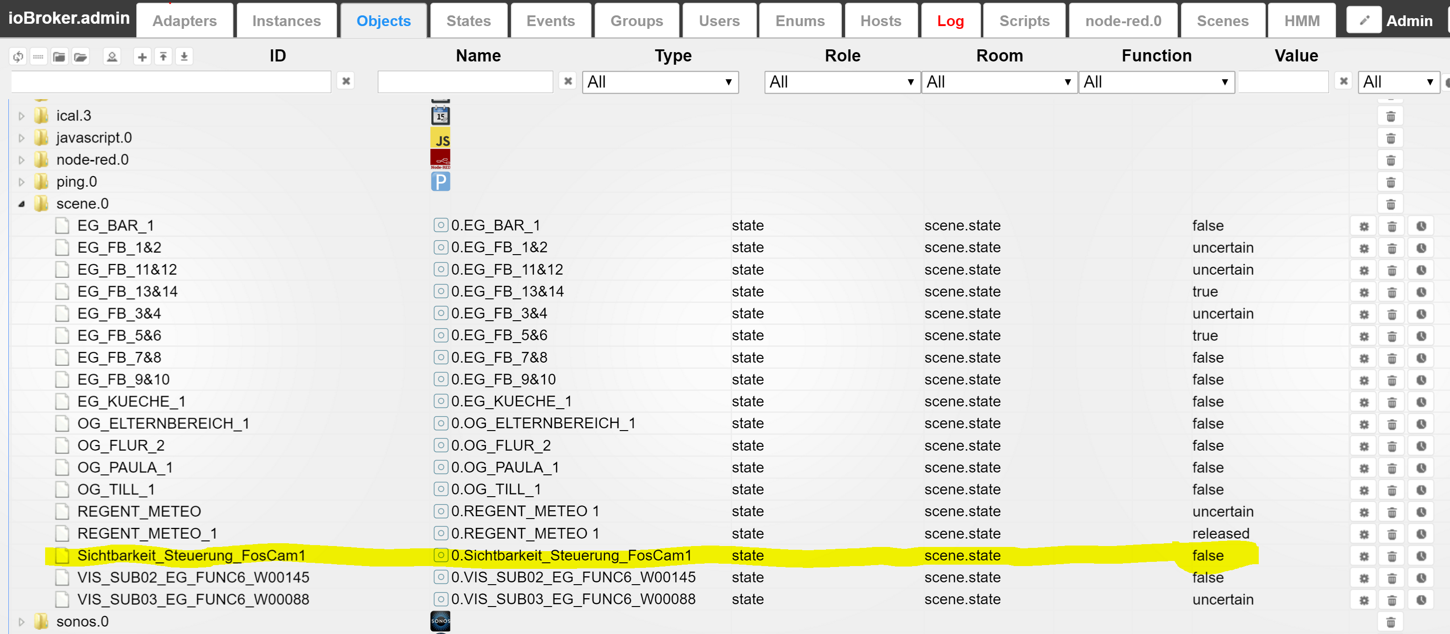Open settings gear for Sichtbarkeit_Steuerung_FosCam1
This screenshot has width=1450, height=634.
pyautogui.click(x=1364, y=556)
